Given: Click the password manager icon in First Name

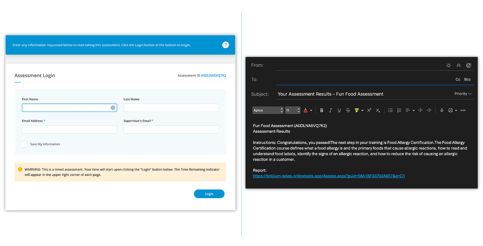Looking at the screenshot, I should point(112,108).
